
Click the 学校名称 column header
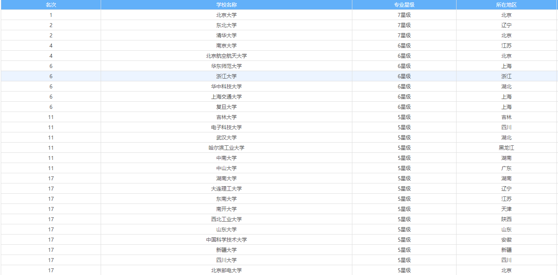coord(227,5)
